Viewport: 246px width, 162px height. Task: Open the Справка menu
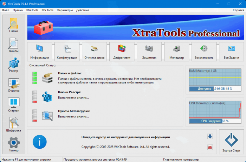click(239, 10)
